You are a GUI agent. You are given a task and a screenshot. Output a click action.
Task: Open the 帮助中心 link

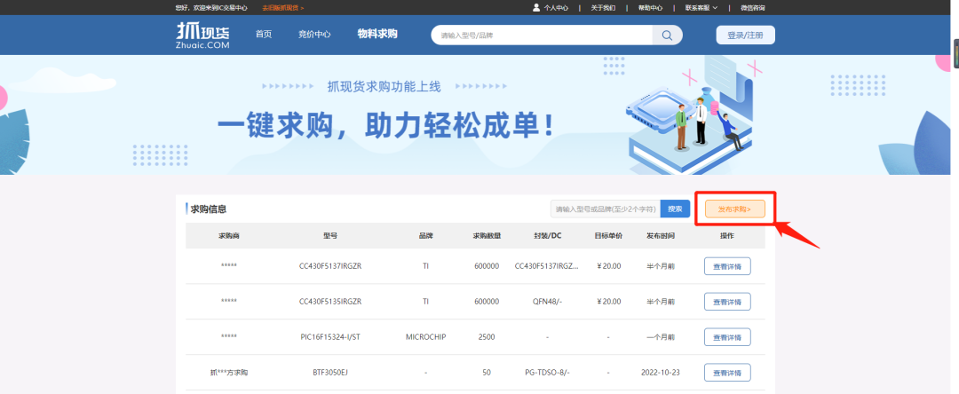(650, 8)
